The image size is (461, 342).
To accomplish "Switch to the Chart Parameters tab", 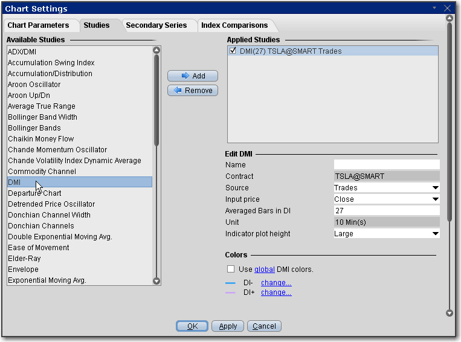I will point(37,25).
